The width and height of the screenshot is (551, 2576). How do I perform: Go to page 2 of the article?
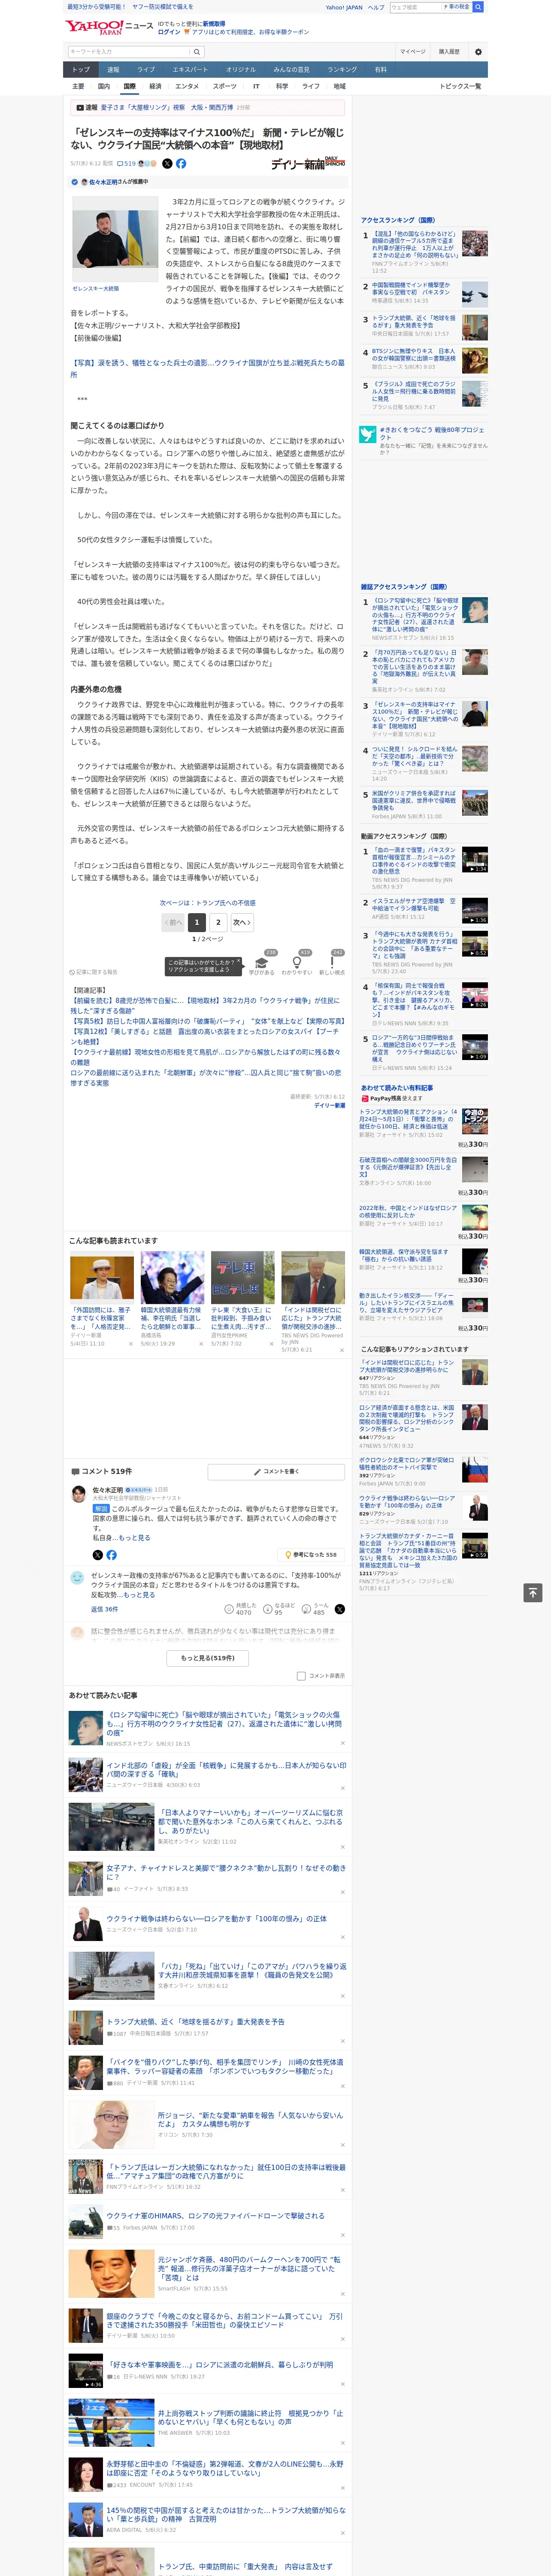(218, 922)
